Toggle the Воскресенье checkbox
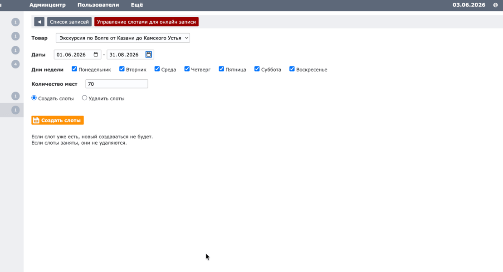 292,69
